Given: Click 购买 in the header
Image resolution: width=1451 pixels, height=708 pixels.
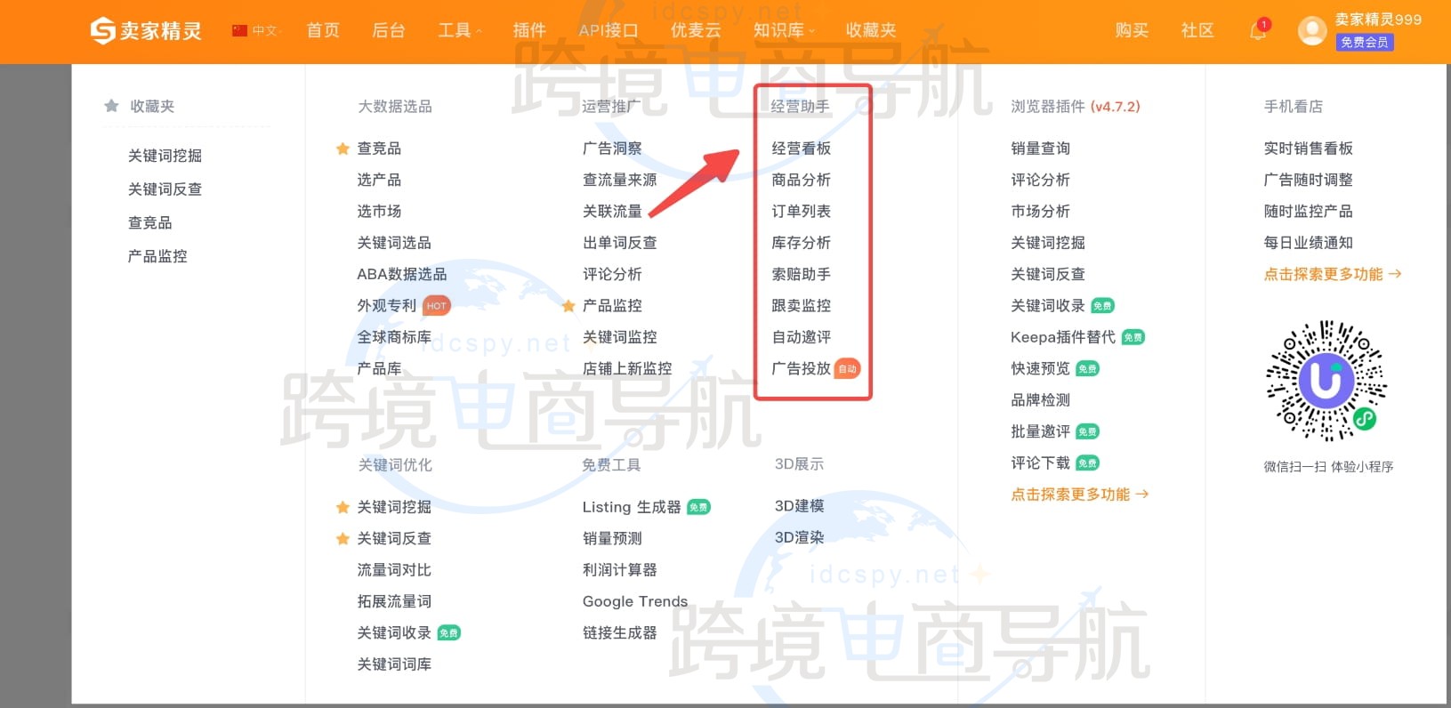Looking at the screenshot, I should click(1132, 30).
